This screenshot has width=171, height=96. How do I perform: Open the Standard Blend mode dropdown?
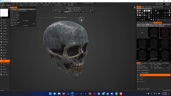162,65
